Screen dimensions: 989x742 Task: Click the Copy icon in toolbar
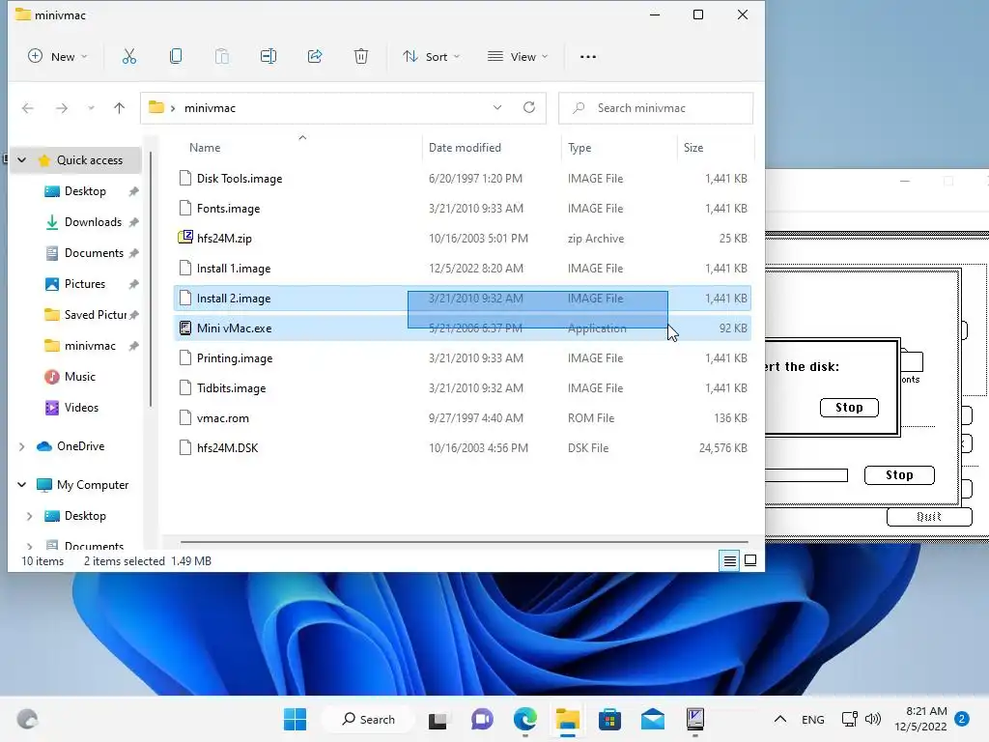tap(176, 57)
